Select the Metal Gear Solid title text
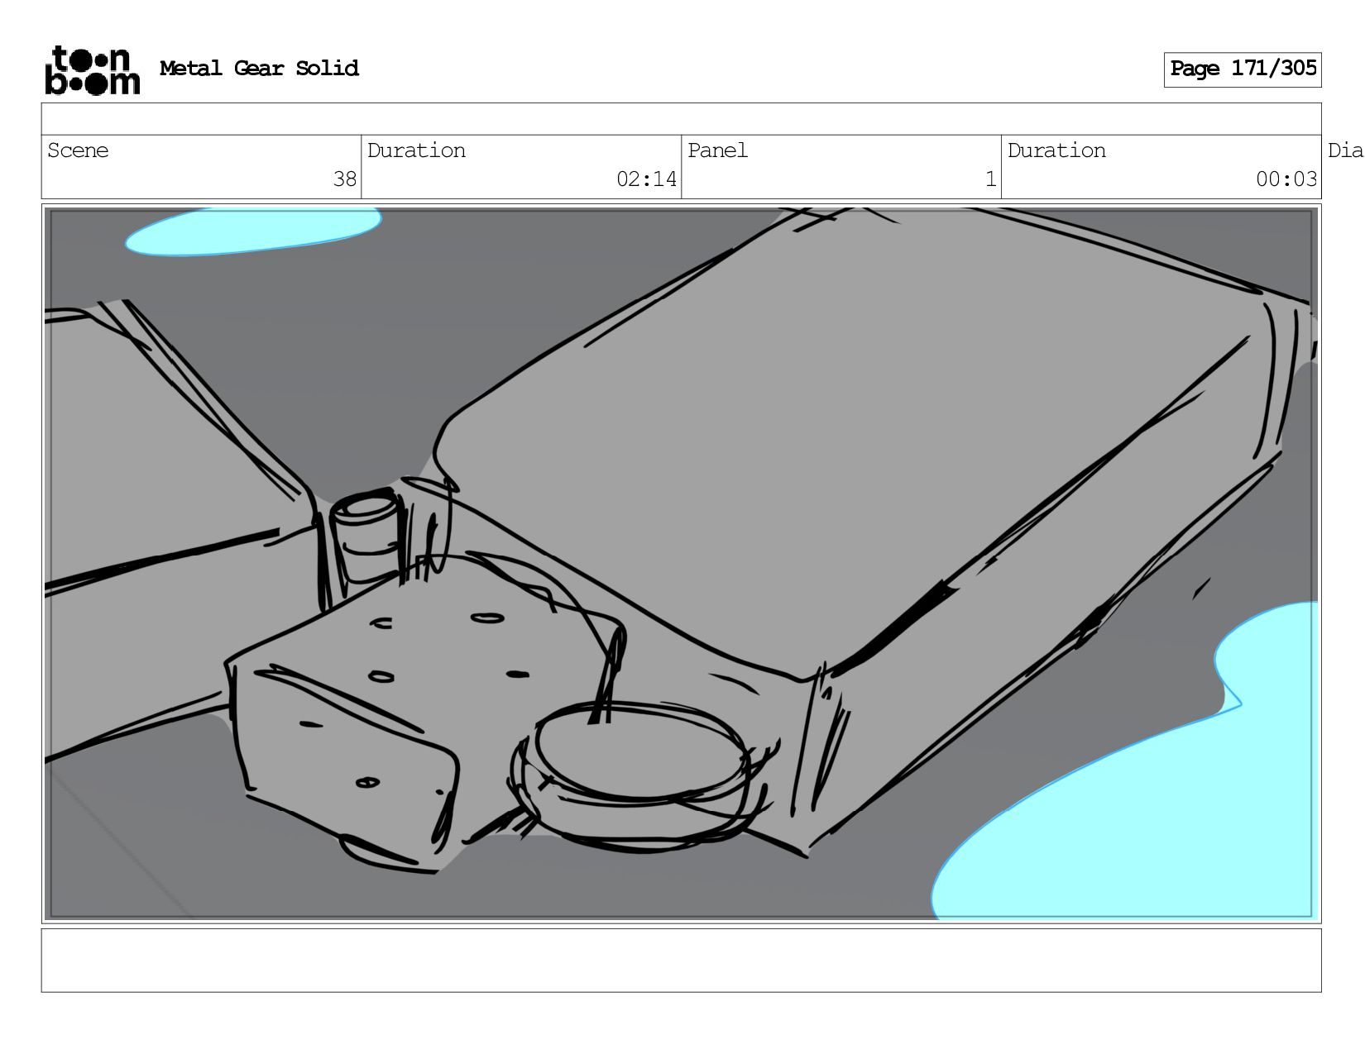 [259, 68]
